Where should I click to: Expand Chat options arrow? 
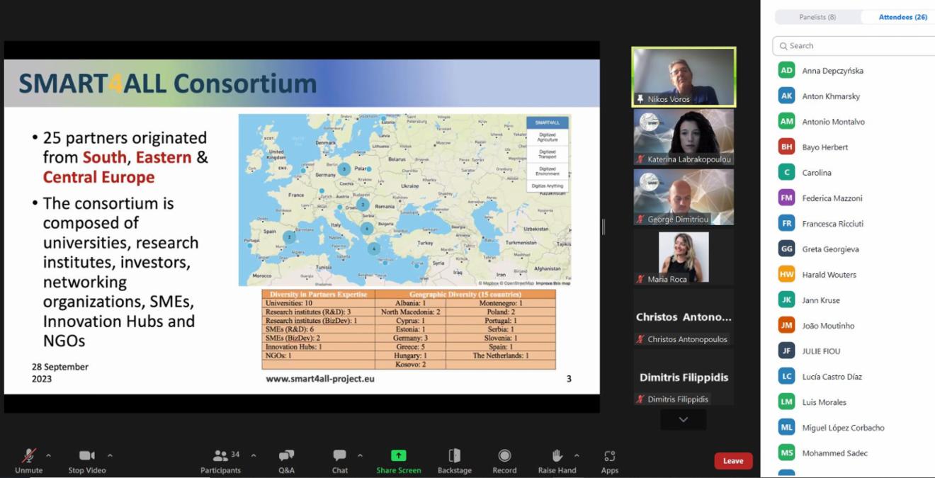tap(360, 455)
